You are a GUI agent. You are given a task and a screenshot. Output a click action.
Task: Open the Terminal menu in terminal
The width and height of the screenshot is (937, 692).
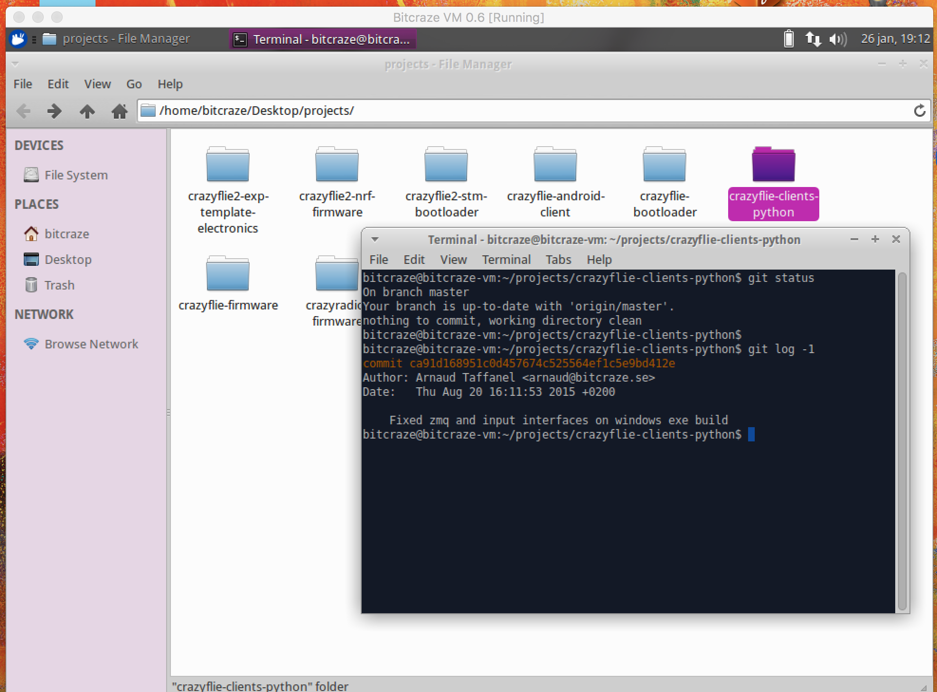click(x=506, y=260)
